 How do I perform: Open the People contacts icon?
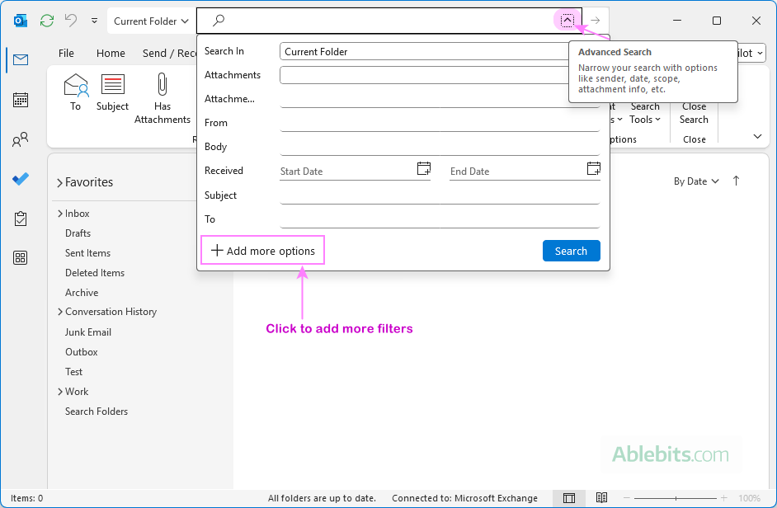pyautogui.click(x=21, y=140)
